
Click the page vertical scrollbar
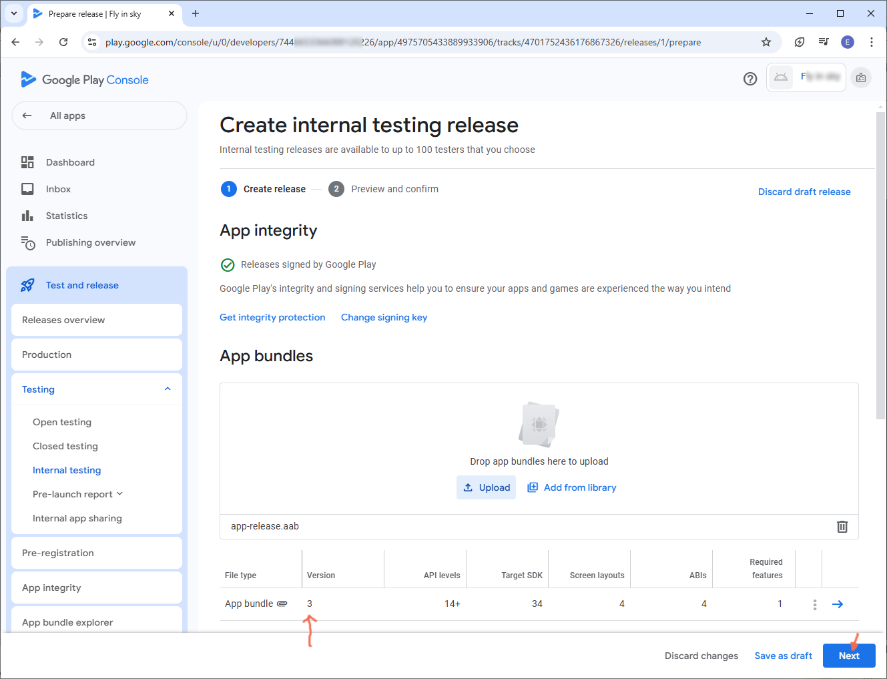point(880,267)
